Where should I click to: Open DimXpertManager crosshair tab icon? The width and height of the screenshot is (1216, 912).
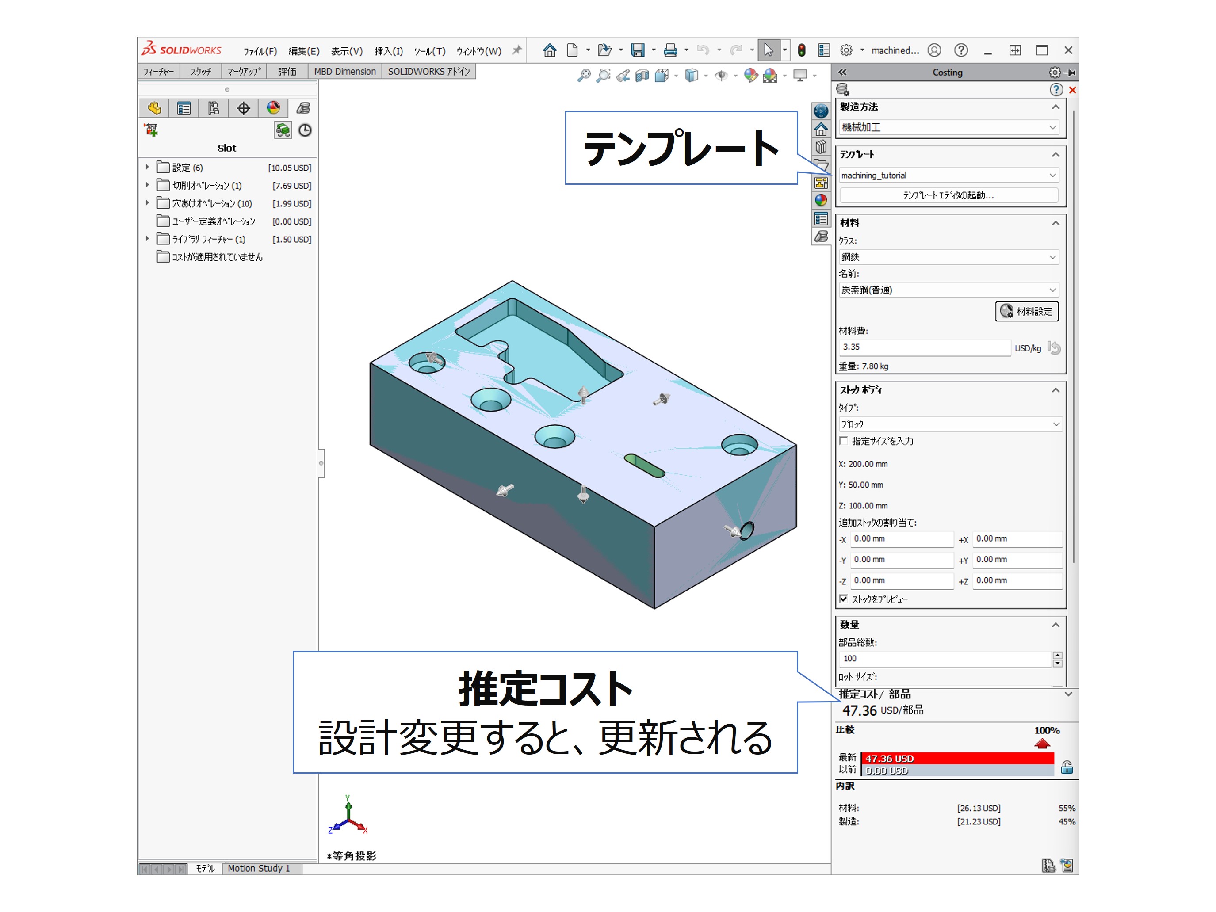click(244, 108)
